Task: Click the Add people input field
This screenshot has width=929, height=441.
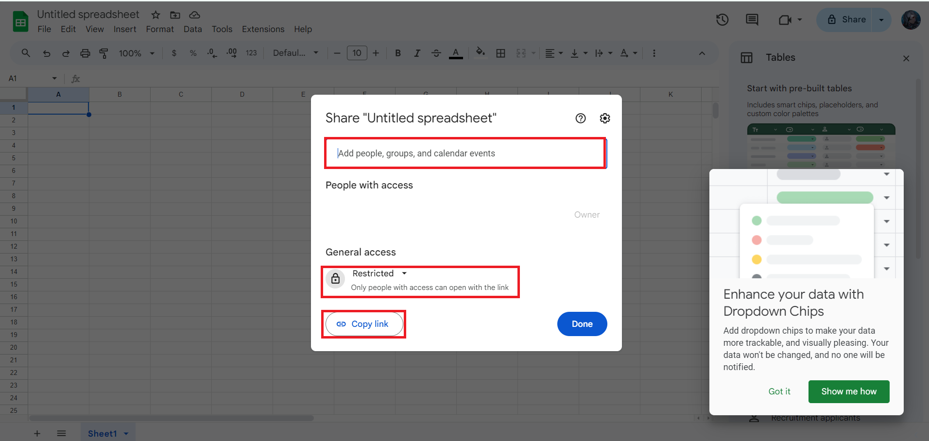Action: coord(465,153)
